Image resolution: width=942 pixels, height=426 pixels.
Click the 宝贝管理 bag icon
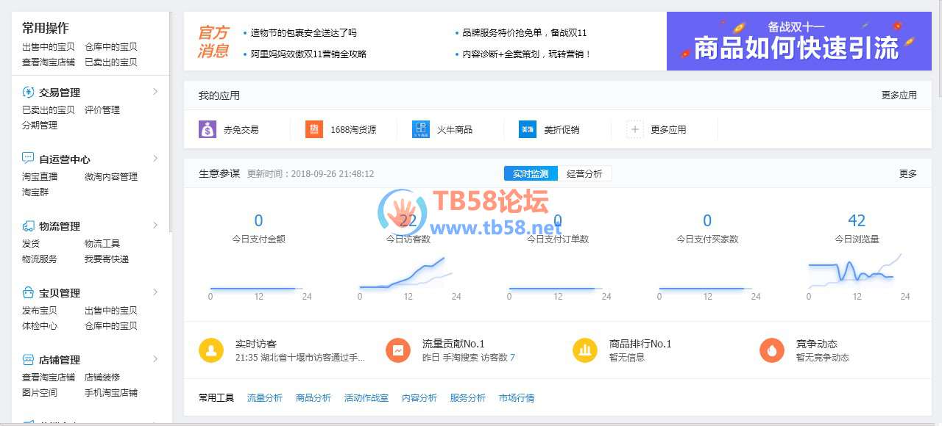28,292
